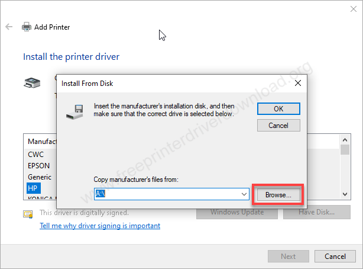
Task: Open the driver signing importance link
Action: [99, 226]
